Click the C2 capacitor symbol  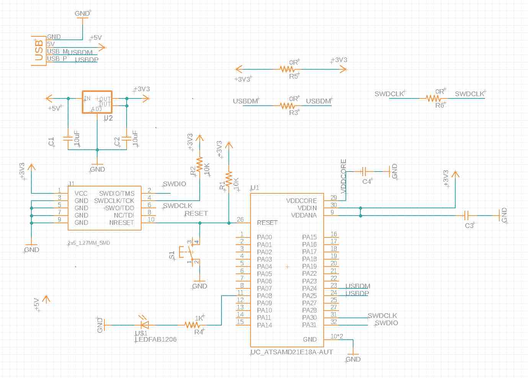[x=126, y=138]
